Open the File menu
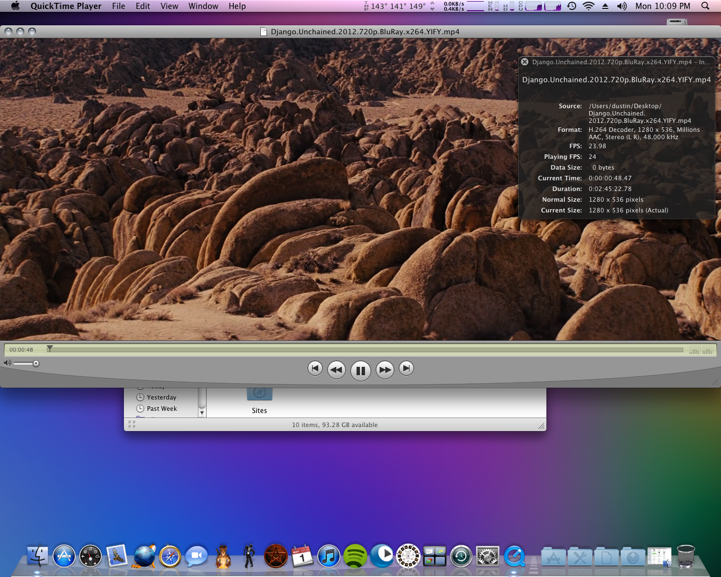This screenshot has height=577, width=721. click(x=118, y=6)
